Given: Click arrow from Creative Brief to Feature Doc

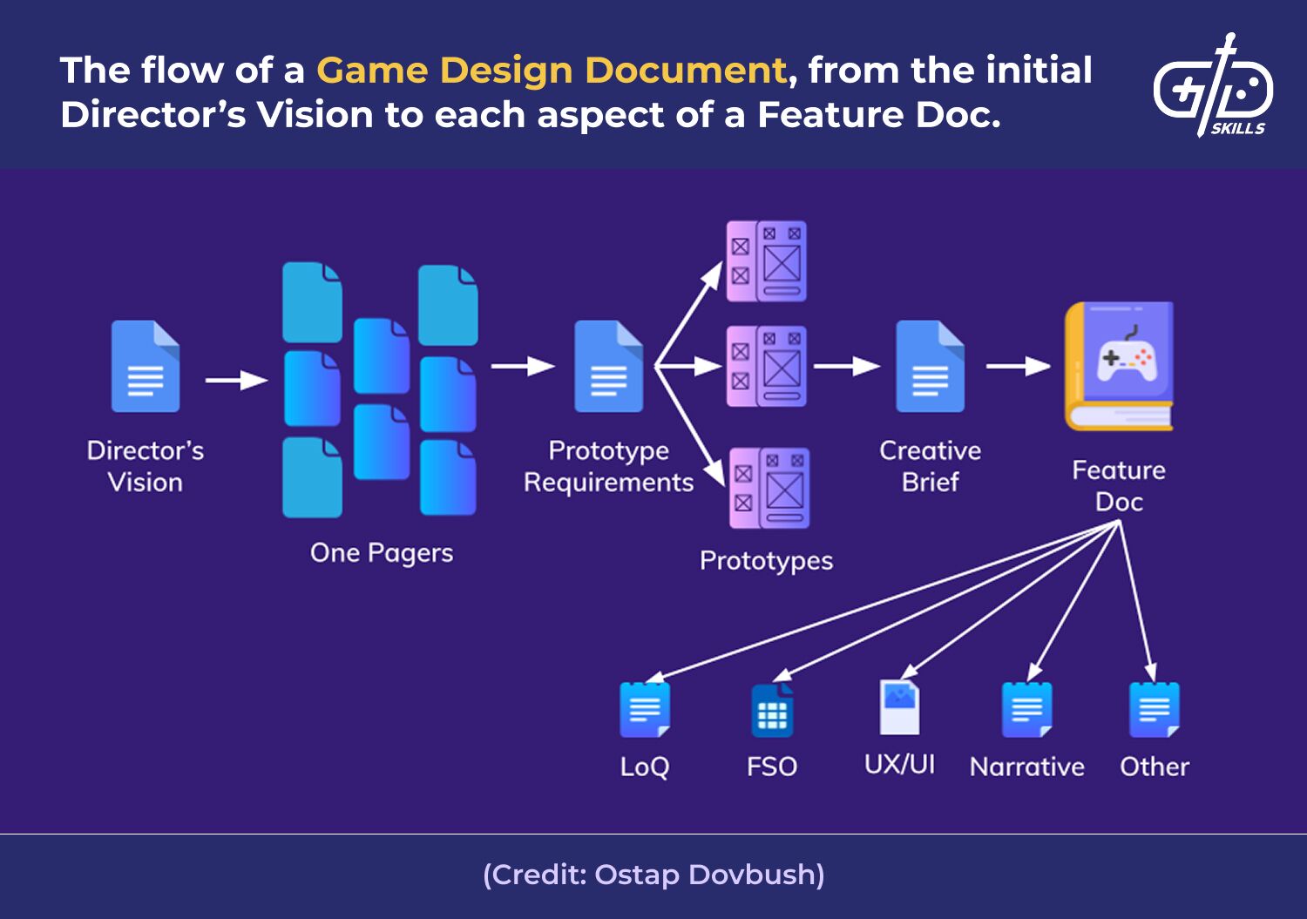Looking at the screenshot, I should [x=1018, y=367].
